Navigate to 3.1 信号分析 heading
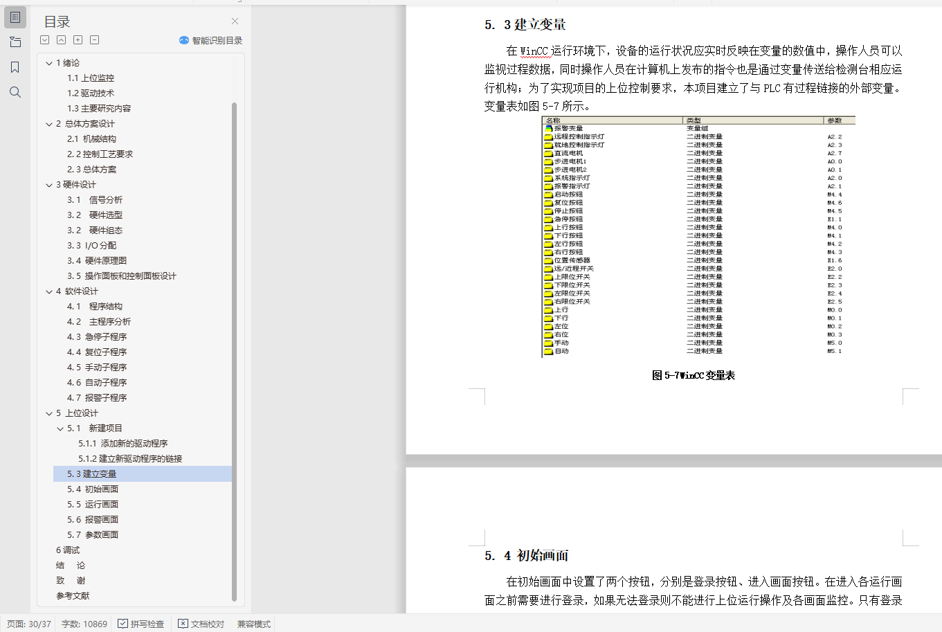942x632 pixels. click(x=95, y=200)
